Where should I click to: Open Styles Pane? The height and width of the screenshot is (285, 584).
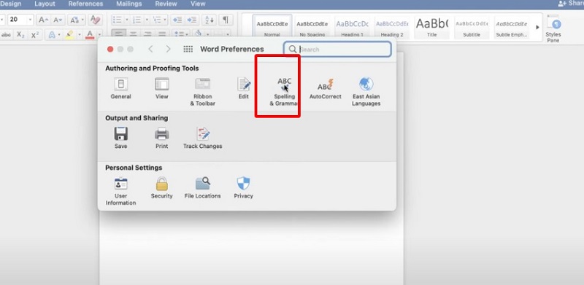pos(553,29)
